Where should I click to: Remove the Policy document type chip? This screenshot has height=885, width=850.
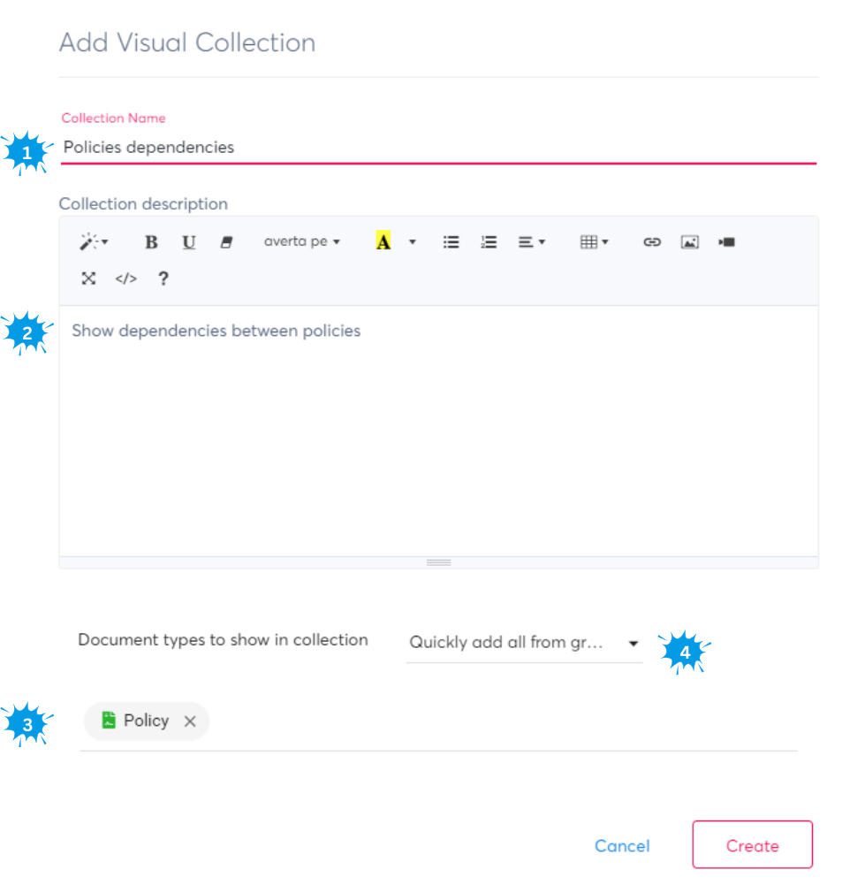pos(189,721)
